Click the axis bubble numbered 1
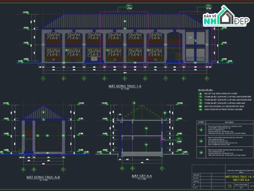Image resolution: width=254 pixels, height=191 pixels. (43, 79)
